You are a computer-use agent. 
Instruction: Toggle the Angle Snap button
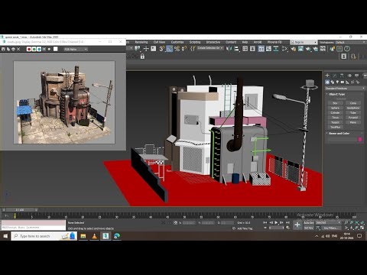pyautogui.click(x=169, y=48)
